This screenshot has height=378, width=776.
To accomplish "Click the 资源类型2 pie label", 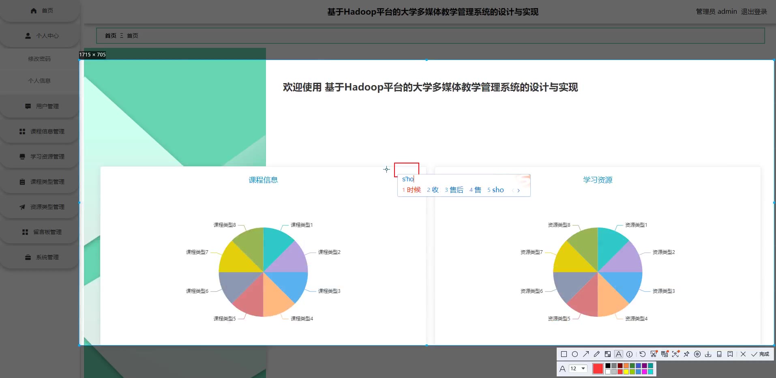I will pos(664,252).
